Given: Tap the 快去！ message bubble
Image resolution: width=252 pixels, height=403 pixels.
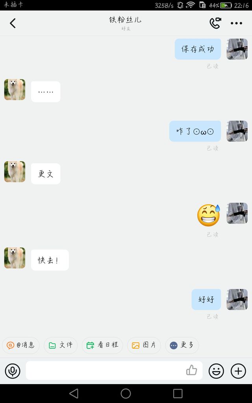Looking at the screenshot, I should click(50, 260).
